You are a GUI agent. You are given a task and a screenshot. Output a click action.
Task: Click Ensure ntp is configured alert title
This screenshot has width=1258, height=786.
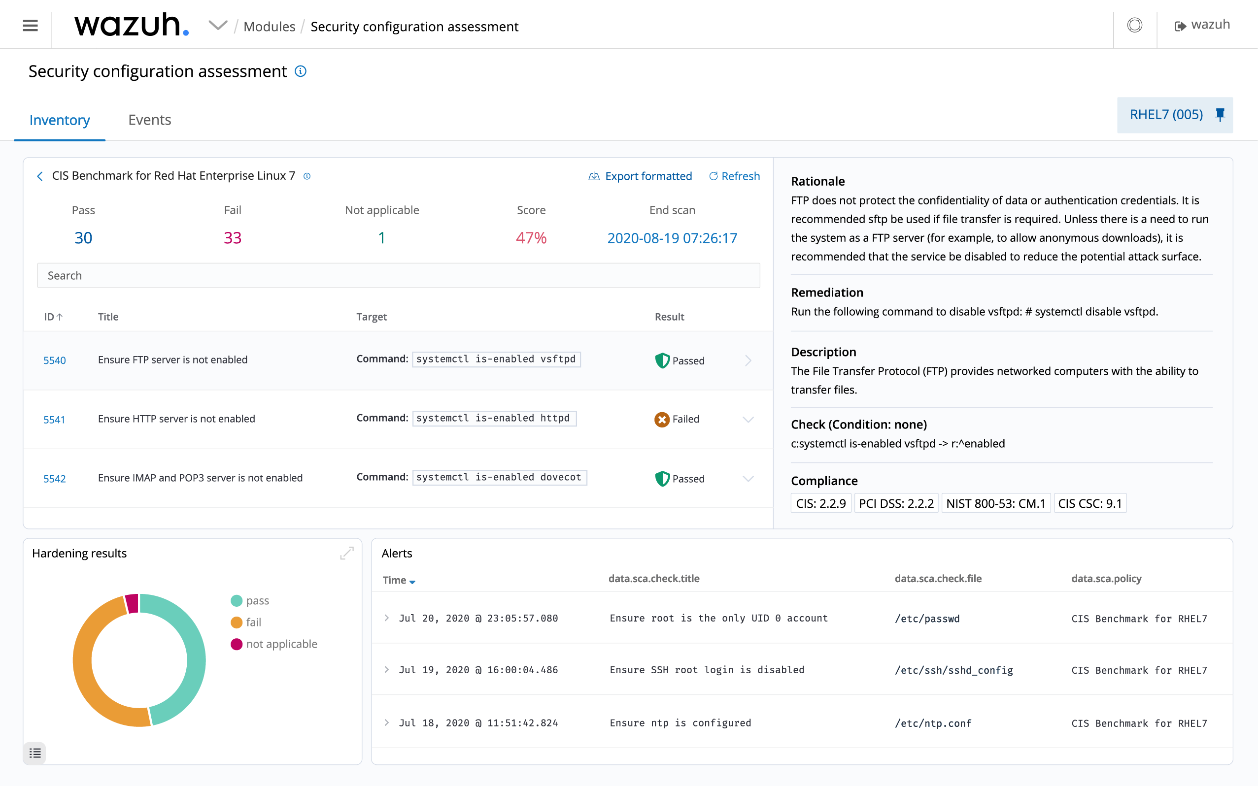680,722
